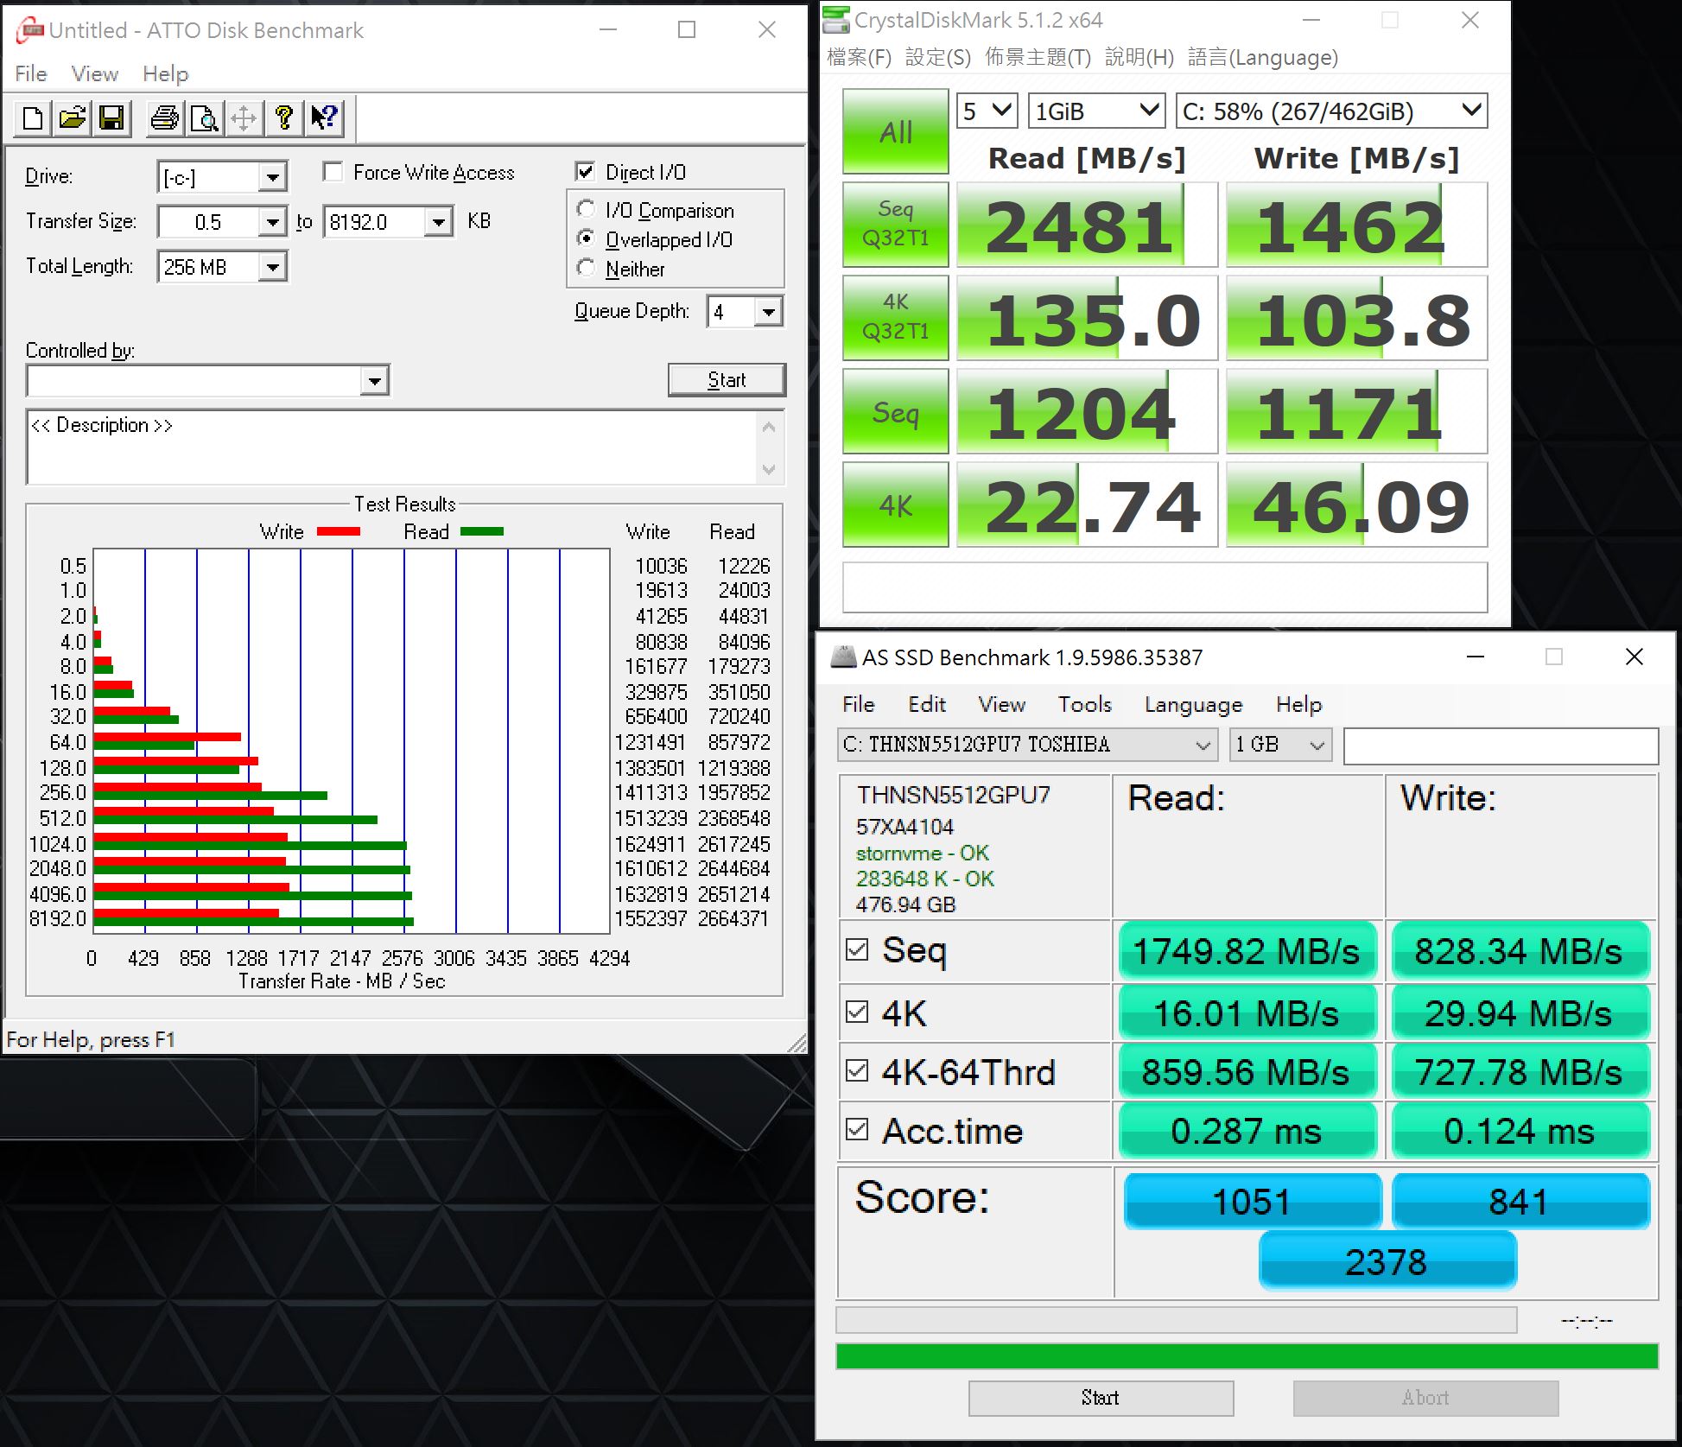The image size is (1682, 1447).
Task: Click the green AS SSD progress bar
Action: 1247,1355
